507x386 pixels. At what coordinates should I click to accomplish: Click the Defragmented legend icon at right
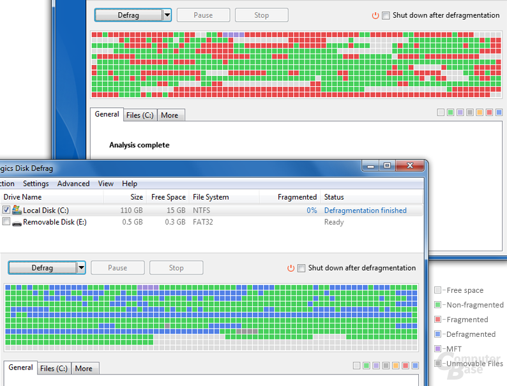tap(437, 334)
